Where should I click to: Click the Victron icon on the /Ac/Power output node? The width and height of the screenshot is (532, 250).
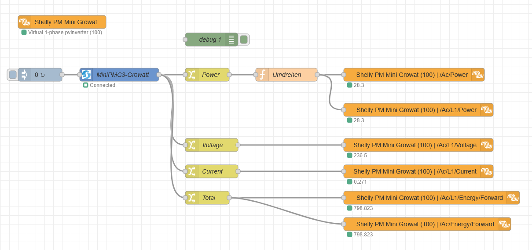(478, 75)
